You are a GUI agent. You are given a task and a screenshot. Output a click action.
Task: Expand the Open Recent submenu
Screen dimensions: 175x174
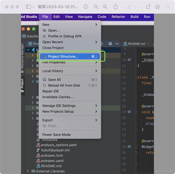[x=70, y=42]
